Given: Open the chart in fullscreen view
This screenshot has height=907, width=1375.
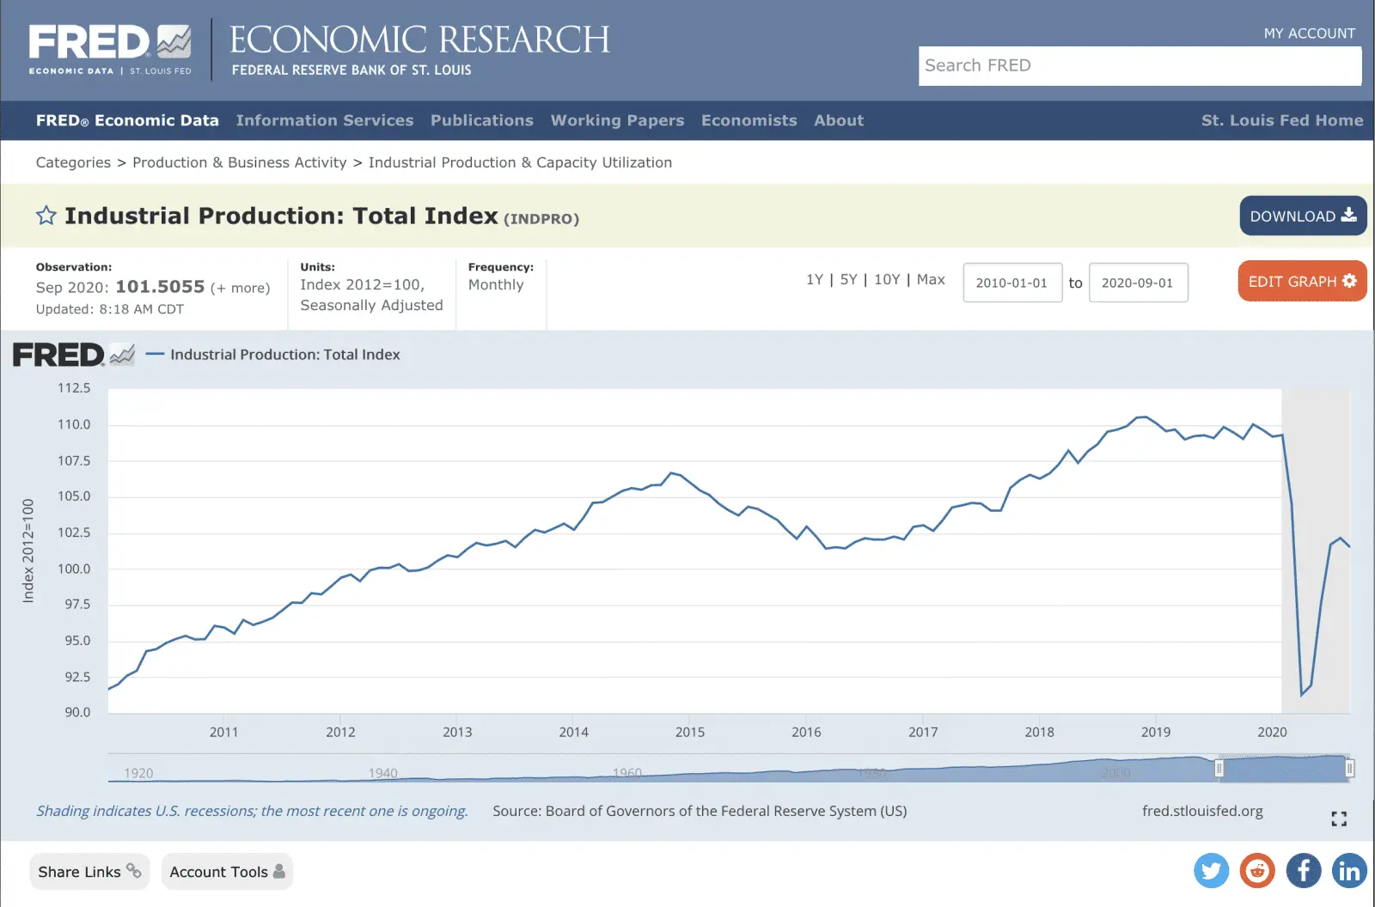Looking at the screenshot, I should [x=1338, y=819].
